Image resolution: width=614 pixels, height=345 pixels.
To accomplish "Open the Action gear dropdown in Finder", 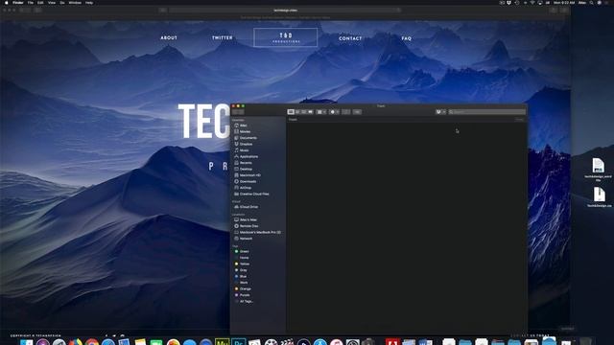I will (335, 112).
